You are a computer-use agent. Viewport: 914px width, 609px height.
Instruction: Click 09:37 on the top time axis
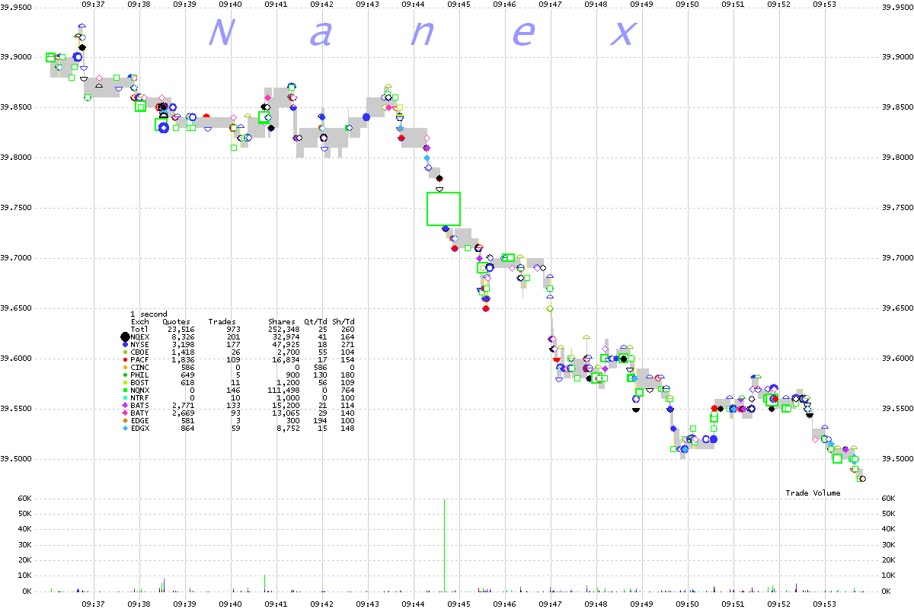(x=94, y=5)
